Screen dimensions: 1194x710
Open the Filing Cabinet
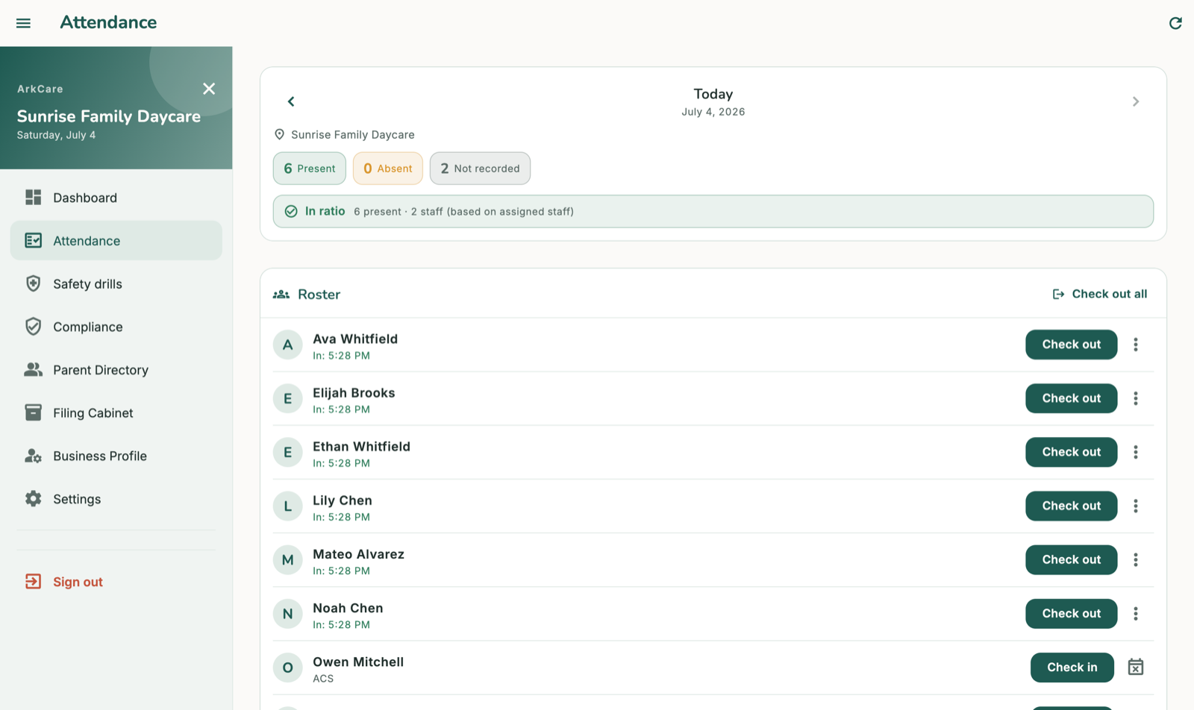click(x=116, y=412)
